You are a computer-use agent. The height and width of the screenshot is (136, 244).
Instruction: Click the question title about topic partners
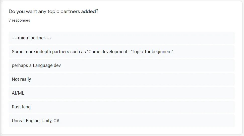53,12
